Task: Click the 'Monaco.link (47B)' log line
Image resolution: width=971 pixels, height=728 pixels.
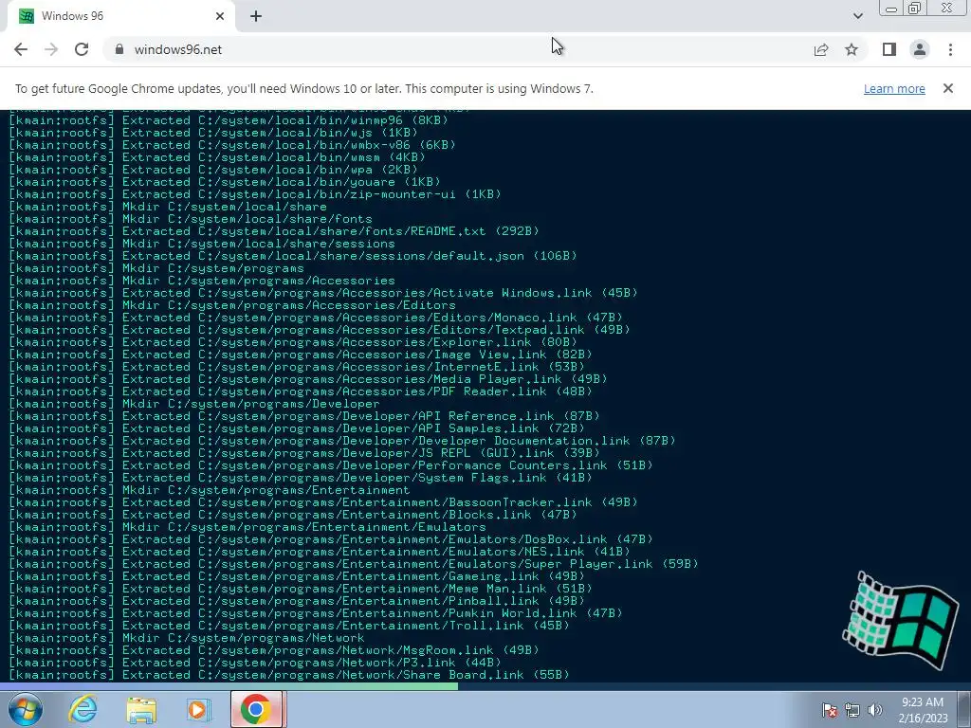Action: 316,318
